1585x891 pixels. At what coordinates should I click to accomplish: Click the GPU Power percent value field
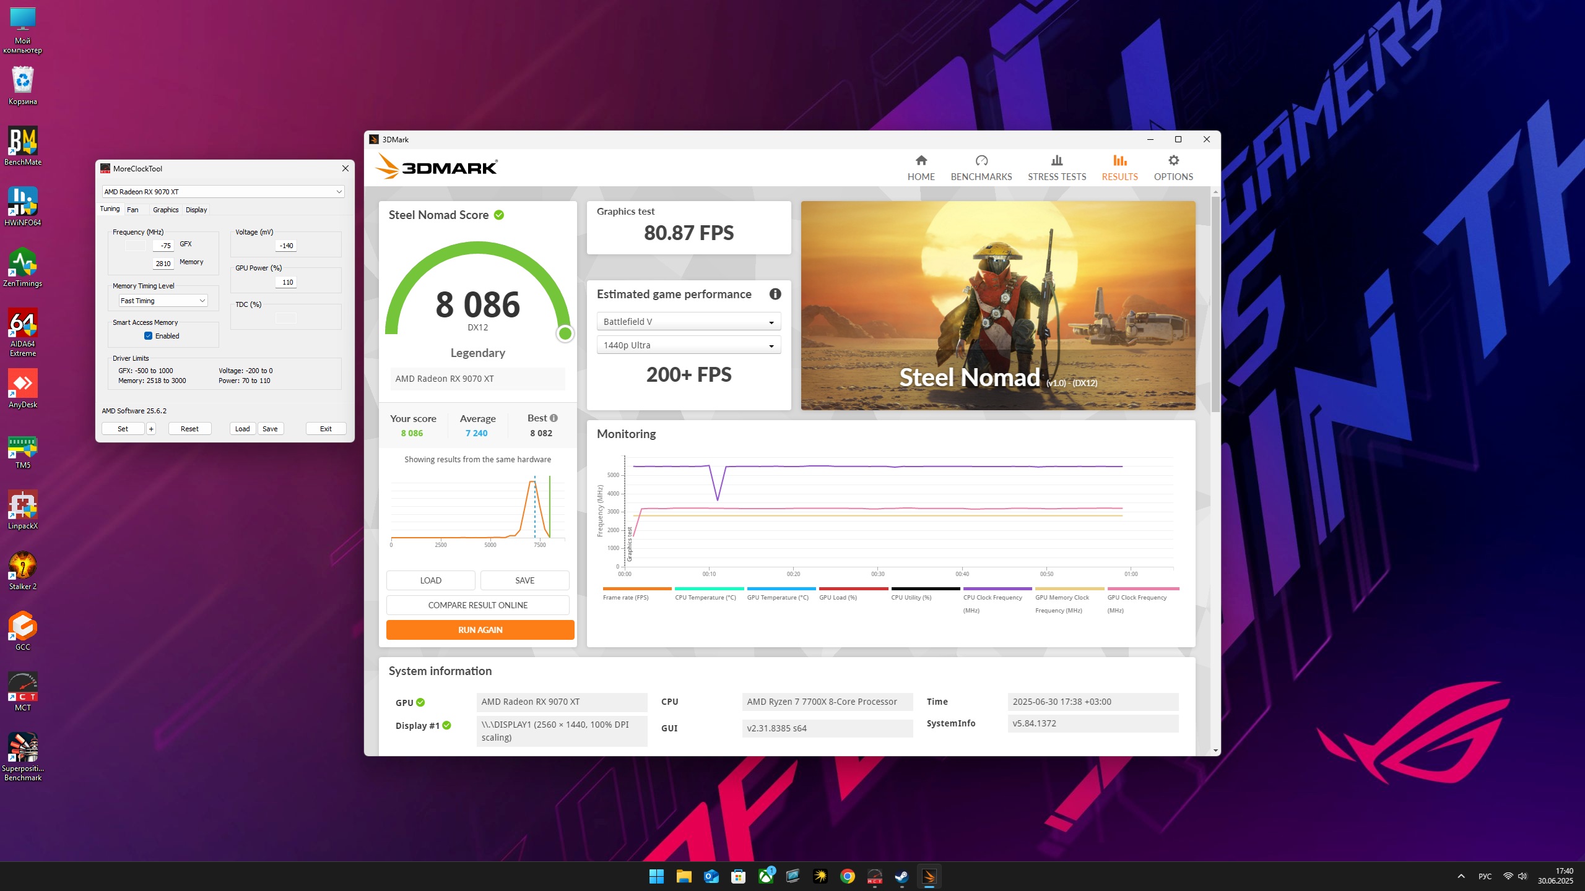(286, 282)
